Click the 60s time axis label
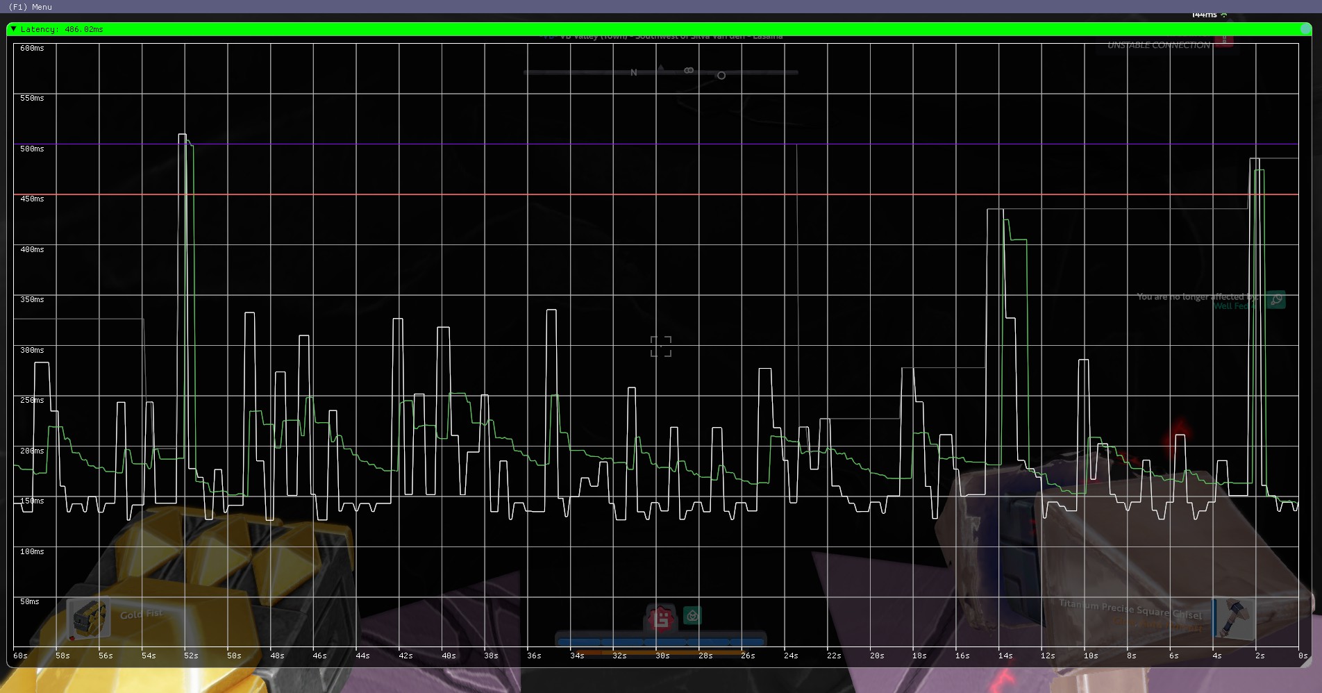 (21, 656)
